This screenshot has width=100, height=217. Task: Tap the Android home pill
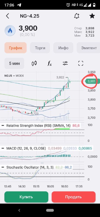50,210
